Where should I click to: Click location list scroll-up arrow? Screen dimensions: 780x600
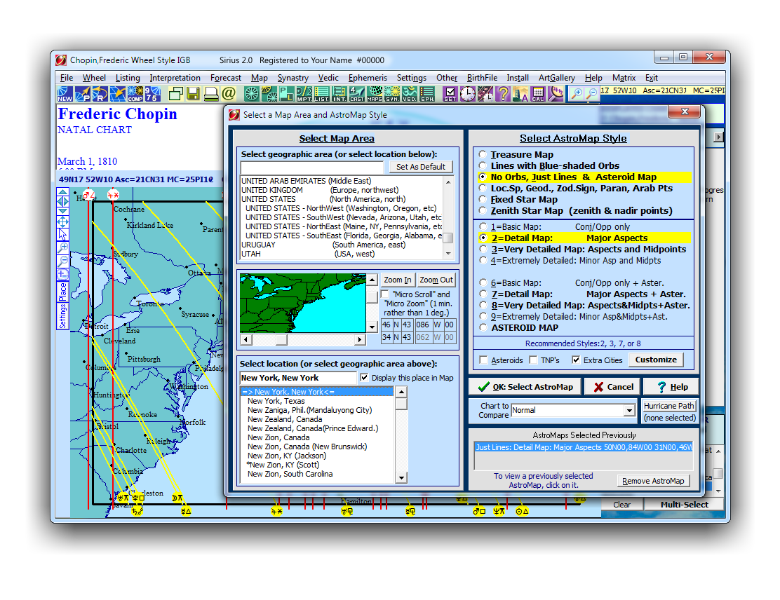point(401,392)
